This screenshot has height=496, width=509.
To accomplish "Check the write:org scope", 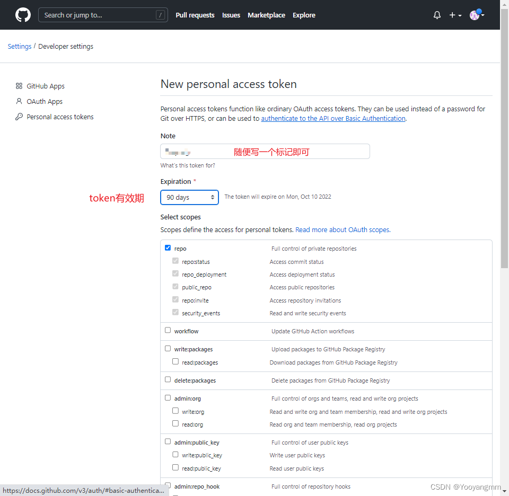I will (175, 411).
